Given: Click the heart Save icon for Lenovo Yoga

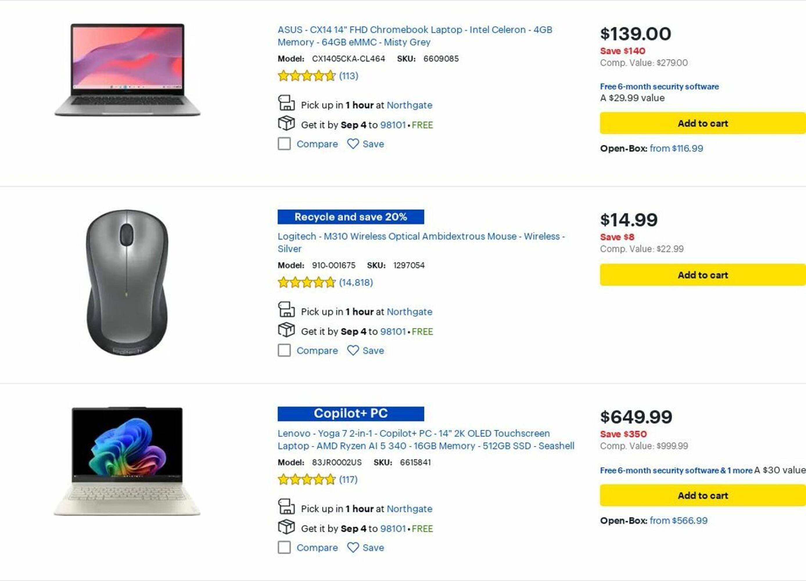Looking at the screenshot, I should pos(353,548).
